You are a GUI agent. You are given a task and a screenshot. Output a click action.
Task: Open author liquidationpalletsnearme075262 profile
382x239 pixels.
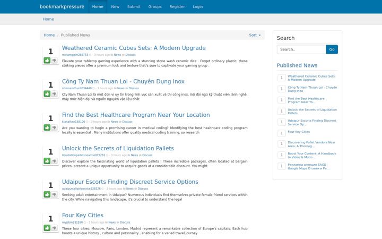84,155
